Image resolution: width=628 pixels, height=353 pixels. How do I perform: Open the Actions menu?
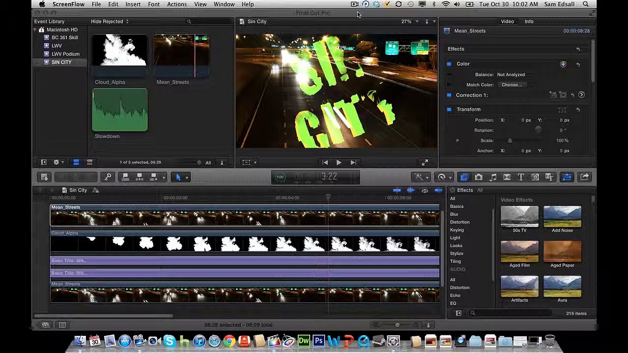click(x=177, y=4)
